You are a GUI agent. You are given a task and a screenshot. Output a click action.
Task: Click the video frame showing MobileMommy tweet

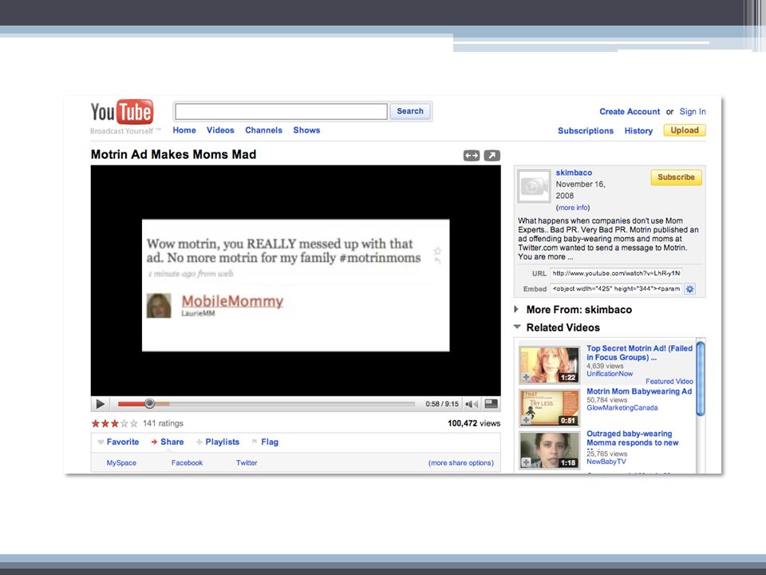tap(295, 280)
